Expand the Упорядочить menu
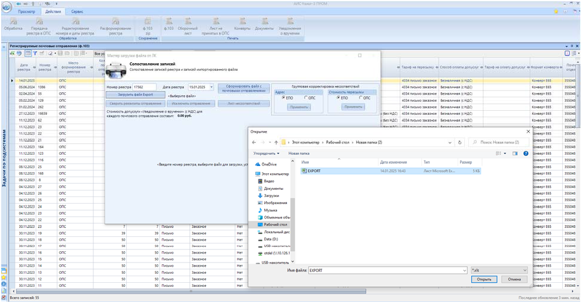The image size is (582, 303). pyautogui.click(x=267, y=154)
